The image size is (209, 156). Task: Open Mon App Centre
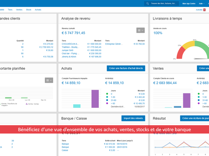point(189,3)
